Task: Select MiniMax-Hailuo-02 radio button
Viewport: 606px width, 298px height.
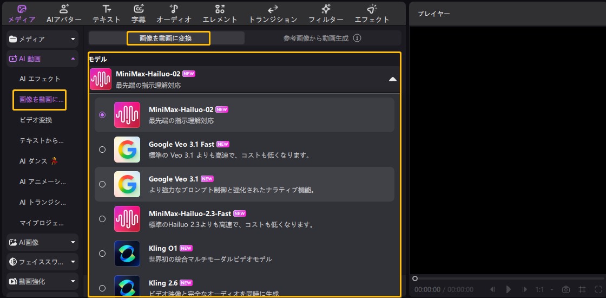Action: [x=102, y=115]
